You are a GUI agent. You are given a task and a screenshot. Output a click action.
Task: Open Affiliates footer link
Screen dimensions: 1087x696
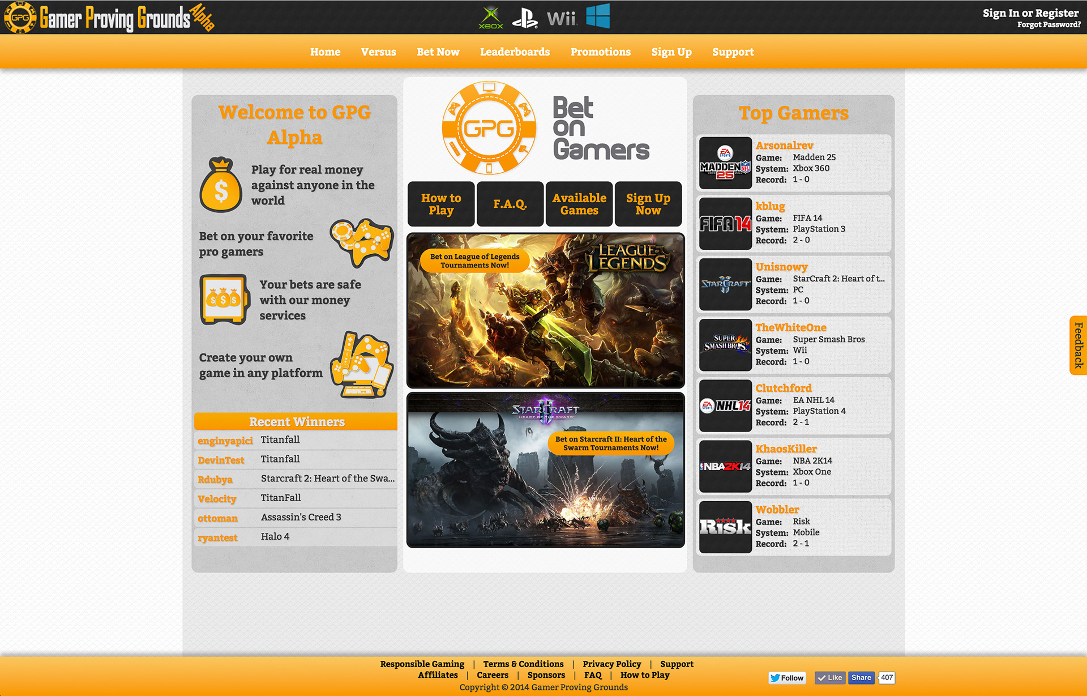point(438,674)
